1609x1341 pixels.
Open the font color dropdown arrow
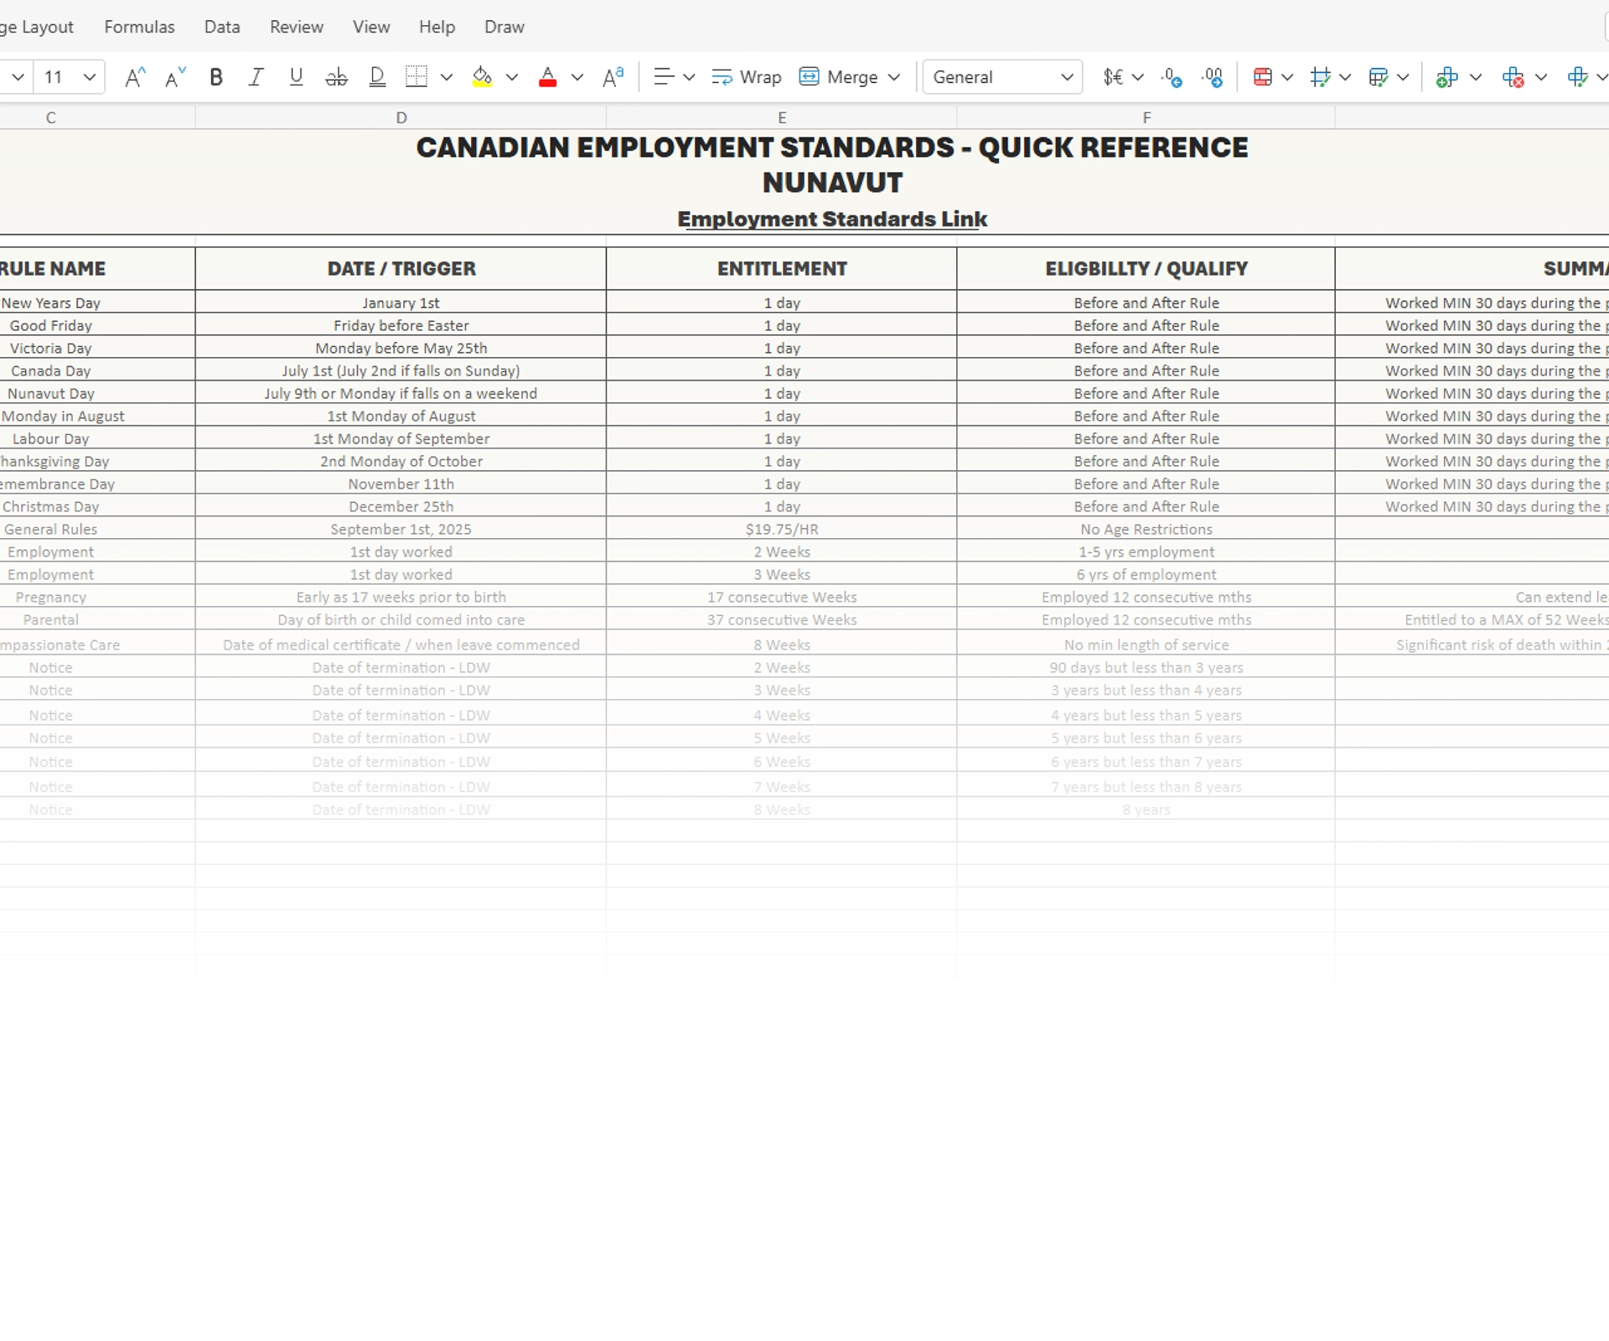coord(577,77)
